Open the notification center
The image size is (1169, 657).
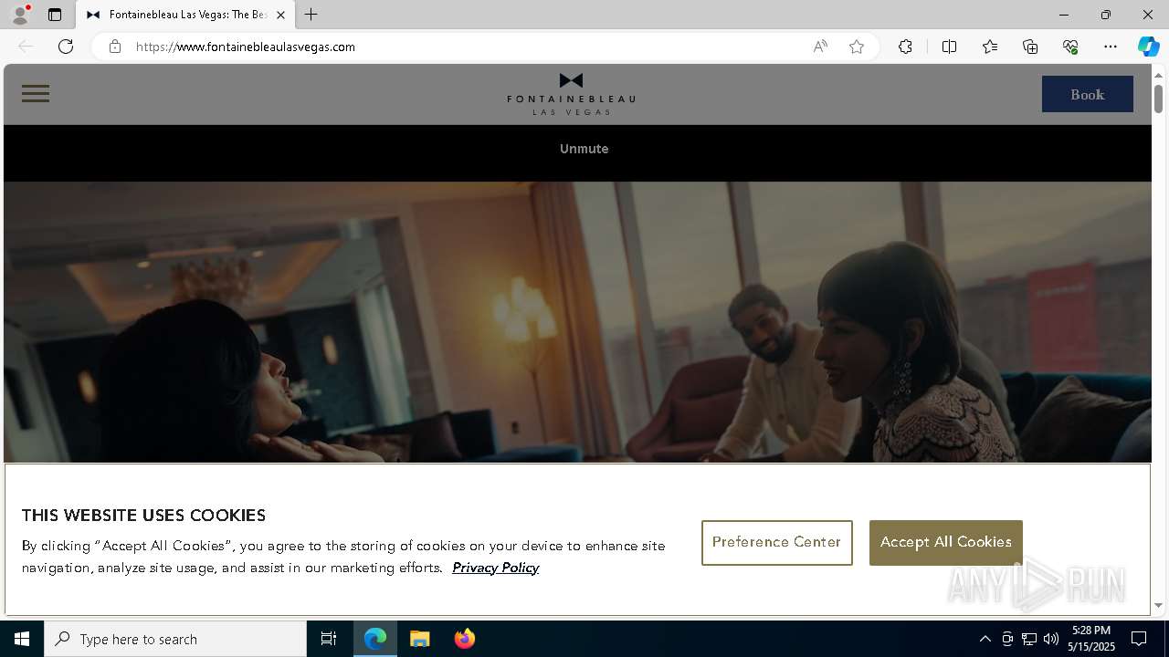pyautogui.click(x=1139, y=639)
